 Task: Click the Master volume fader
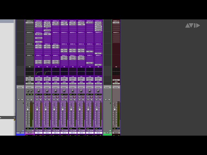pyautogui.click(x=114, y=109)
